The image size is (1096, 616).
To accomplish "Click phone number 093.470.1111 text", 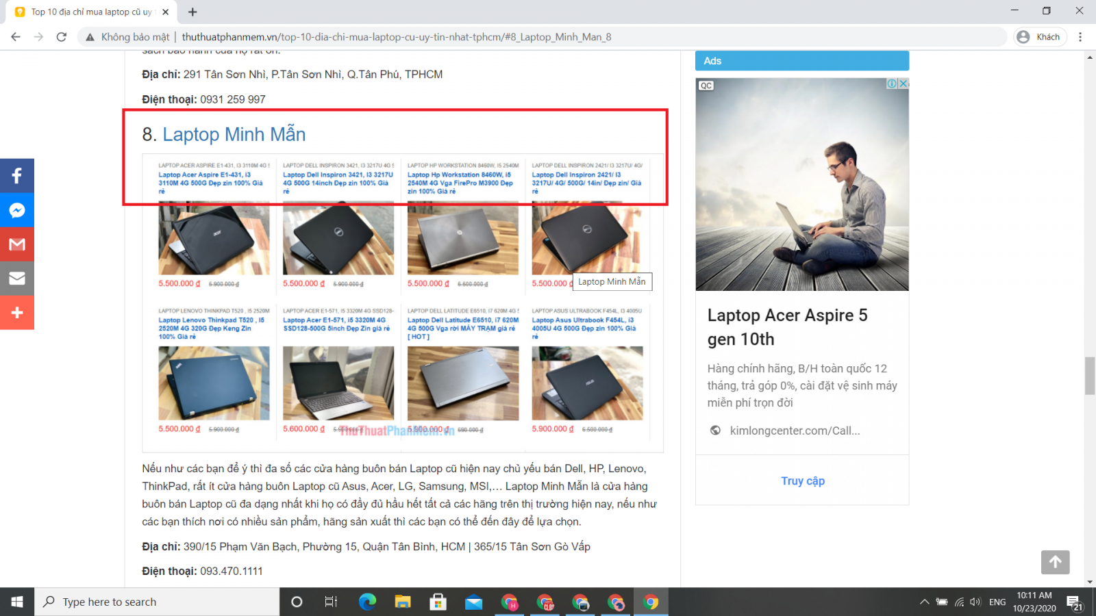I will pos(232,572).
